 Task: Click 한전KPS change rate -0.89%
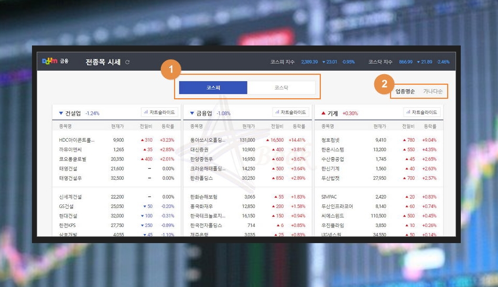(x=167, y=225)
